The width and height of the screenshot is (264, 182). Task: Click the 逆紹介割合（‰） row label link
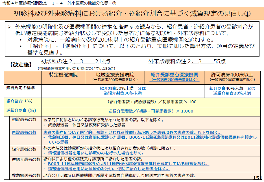point(21,111)
